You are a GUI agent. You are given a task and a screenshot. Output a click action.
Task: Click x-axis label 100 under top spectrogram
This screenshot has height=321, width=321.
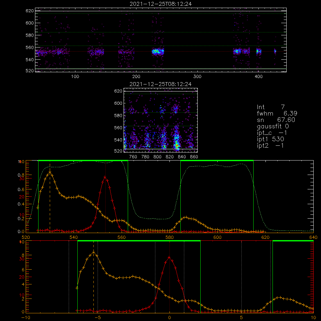pos(75,77)
